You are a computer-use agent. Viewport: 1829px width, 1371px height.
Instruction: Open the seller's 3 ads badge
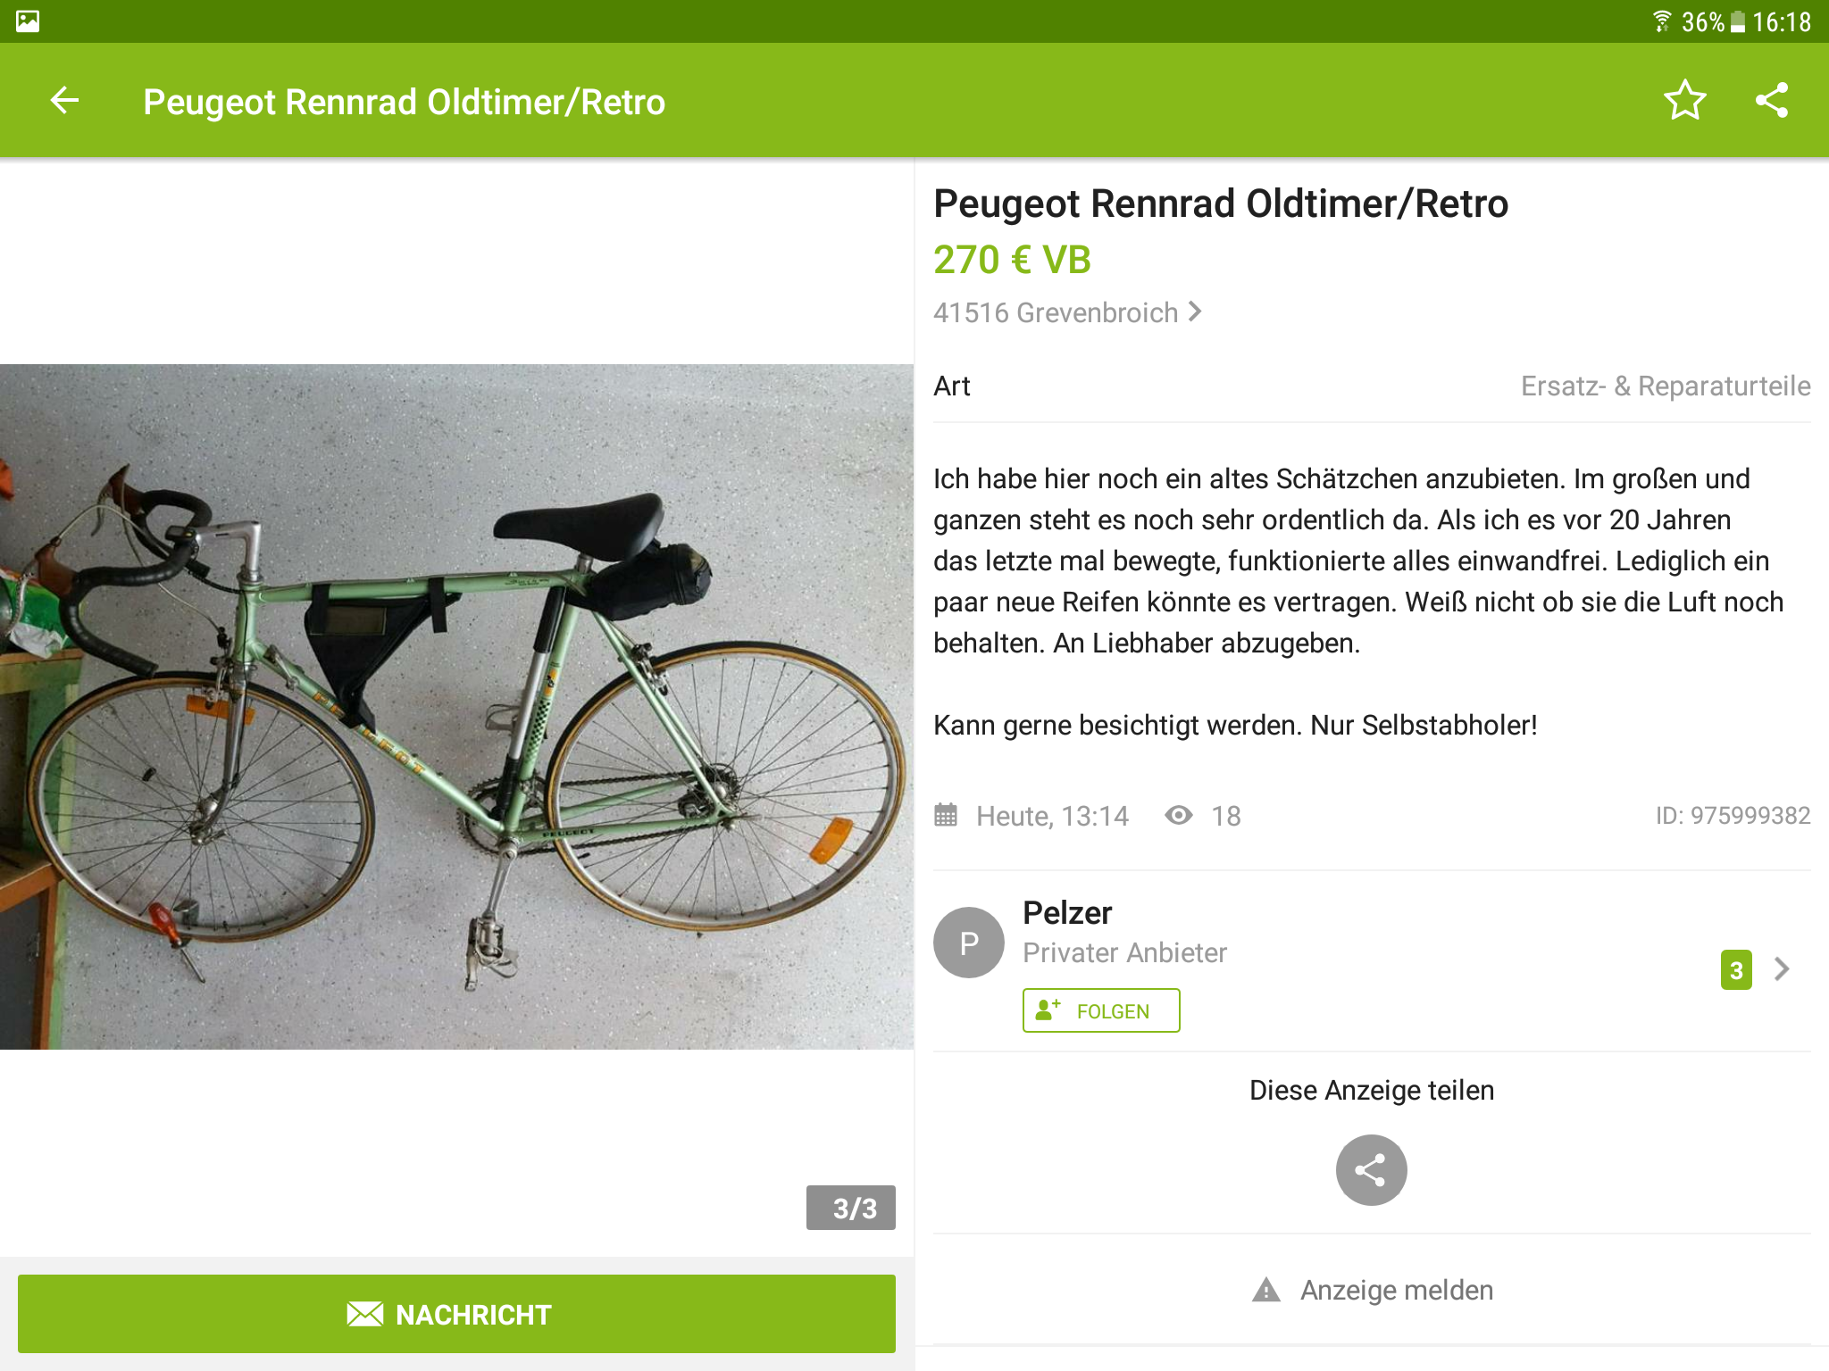point(1735,970)
